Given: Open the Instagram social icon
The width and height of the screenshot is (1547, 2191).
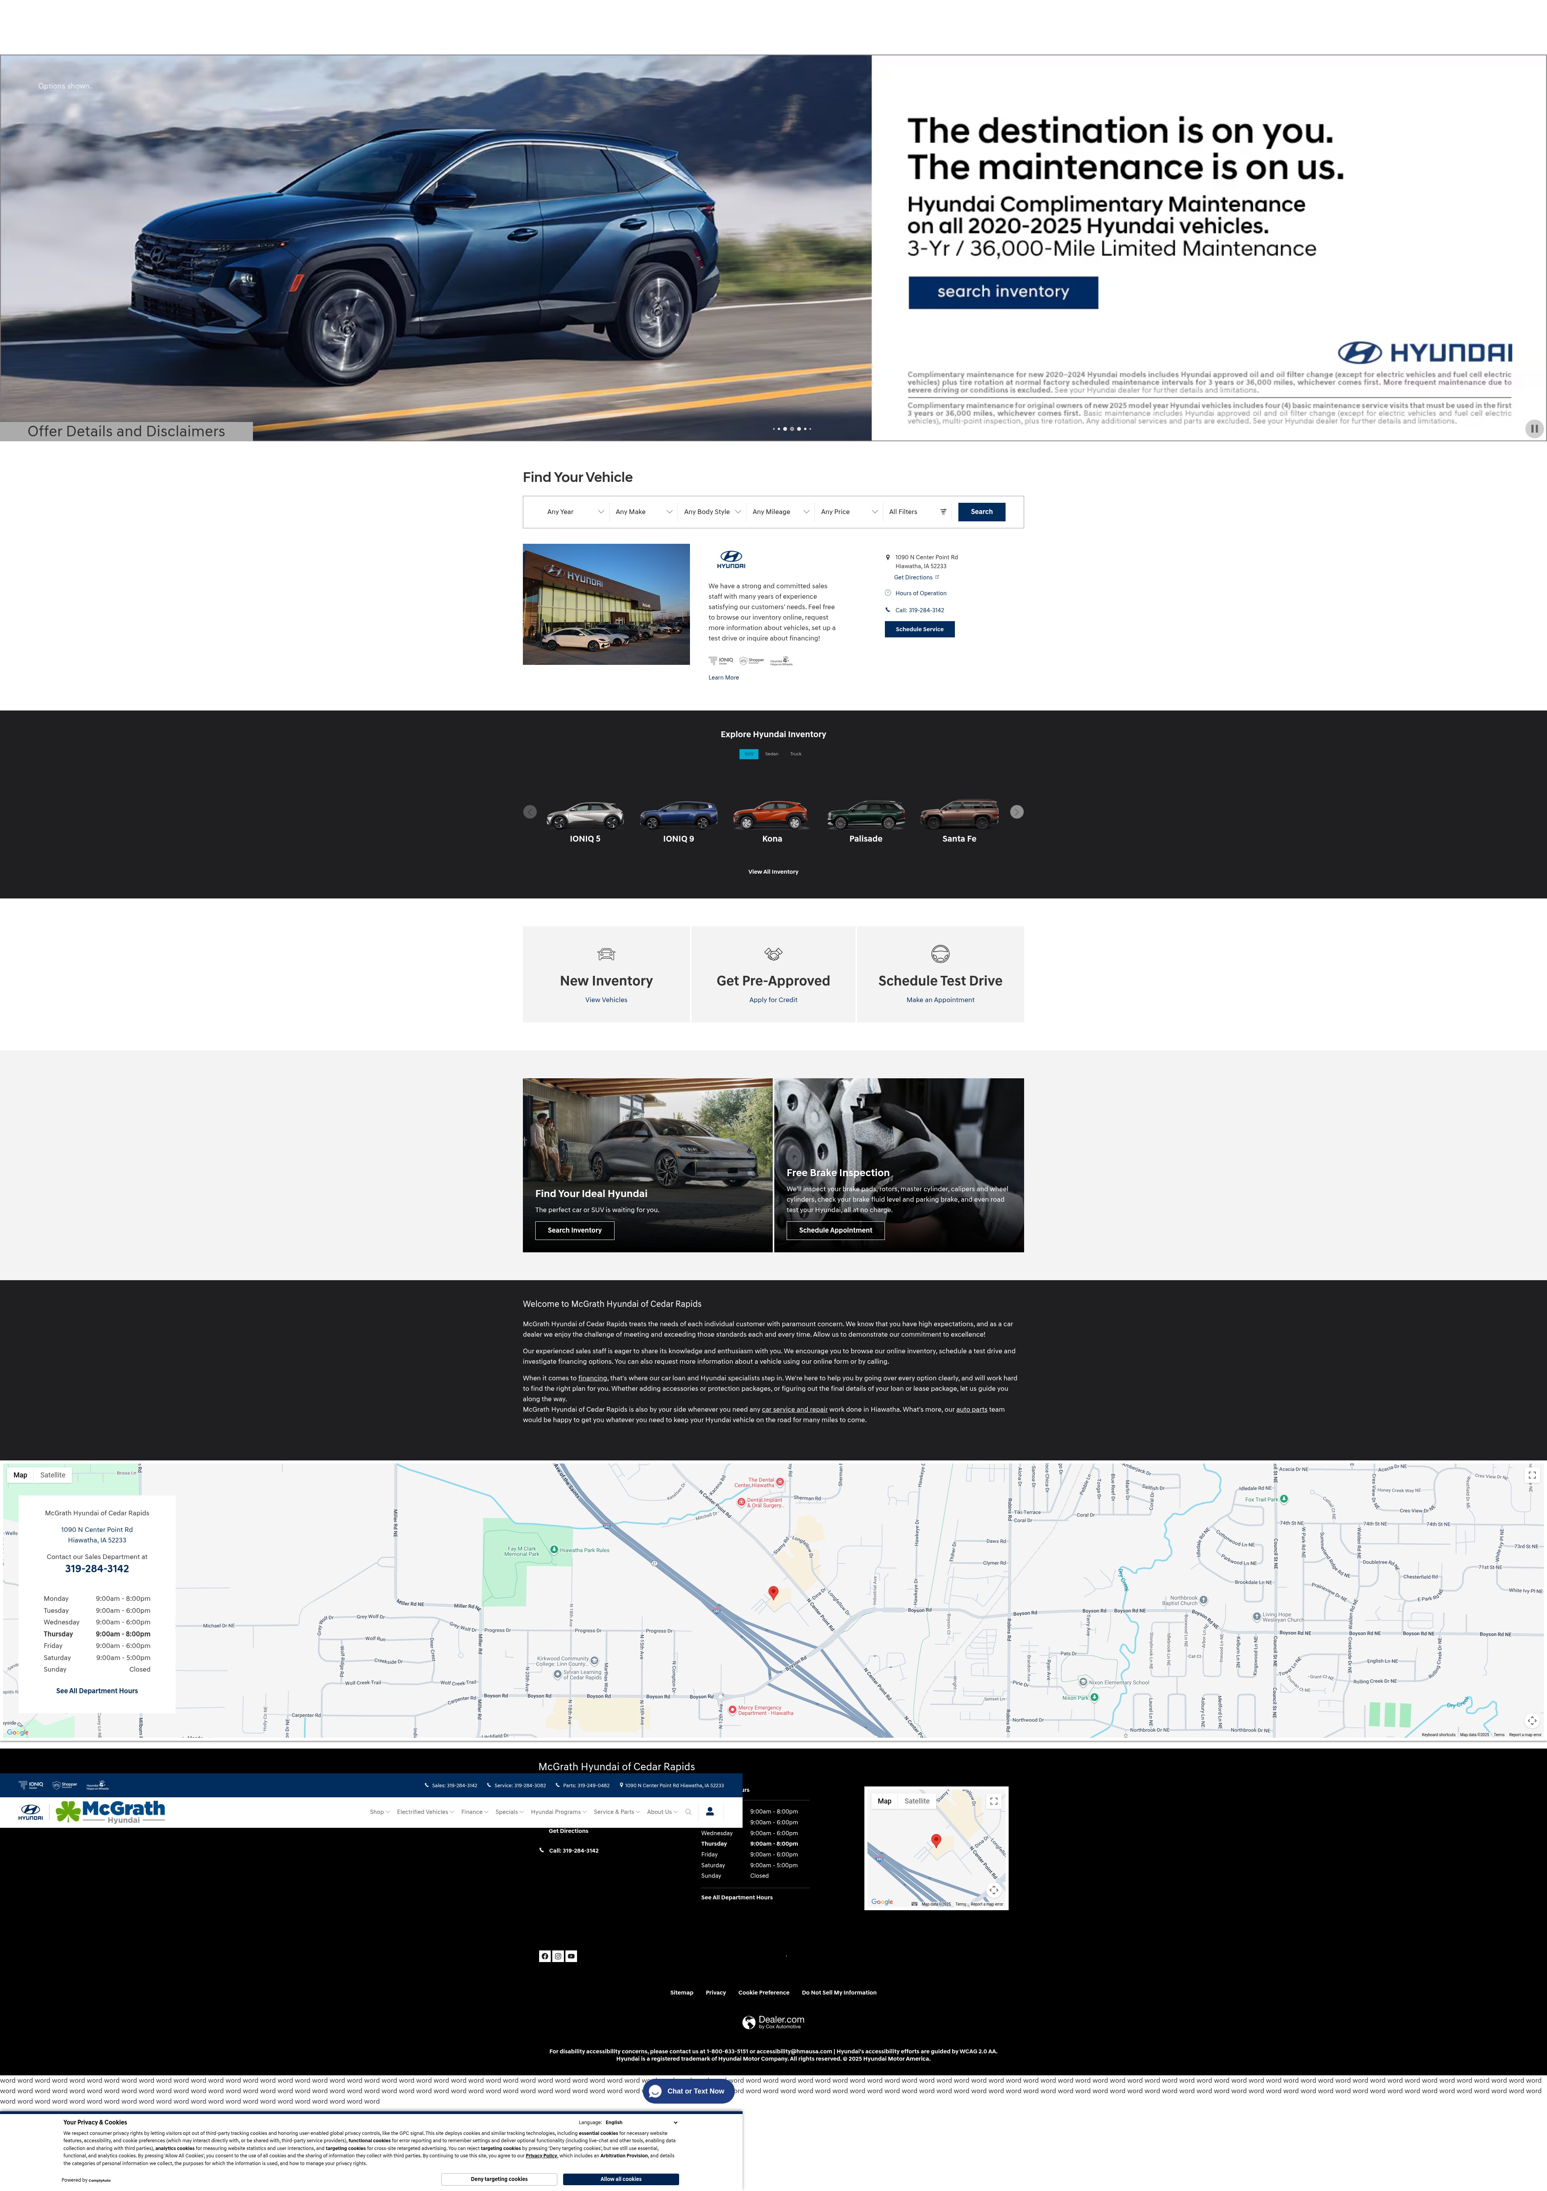Looking at the screenshot, I should click(558, 1956).
